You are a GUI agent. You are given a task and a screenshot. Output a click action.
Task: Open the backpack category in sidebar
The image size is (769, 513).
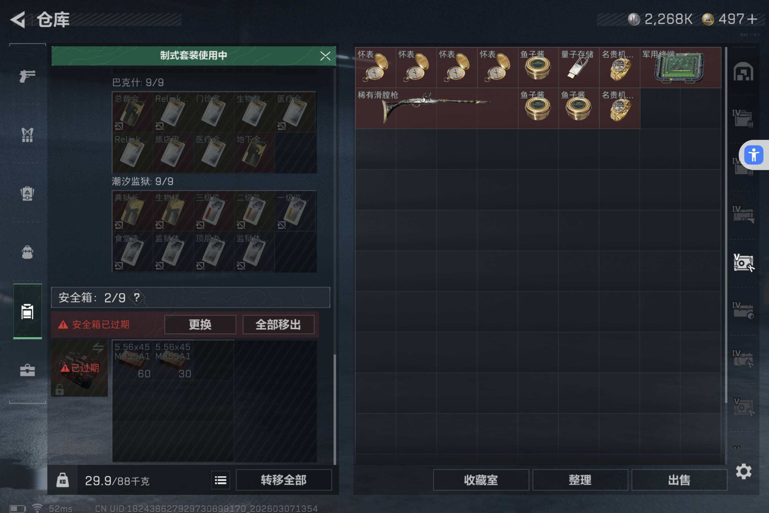point(28,252)
